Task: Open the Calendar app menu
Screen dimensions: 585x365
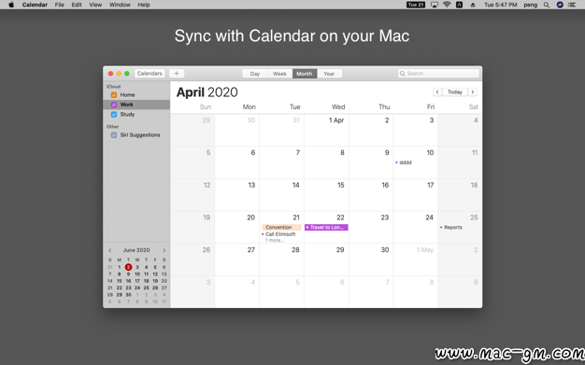Action: (35, 5)
